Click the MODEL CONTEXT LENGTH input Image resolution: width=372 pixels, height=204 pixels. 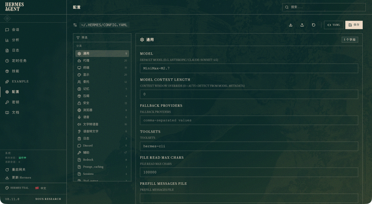click(249, 94)
